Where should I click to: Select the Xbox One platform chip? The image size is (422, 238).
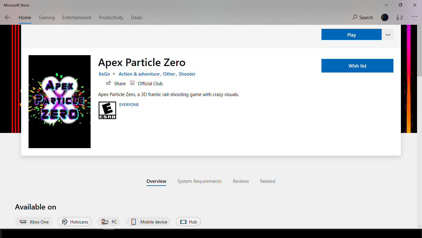click(34, 222)
